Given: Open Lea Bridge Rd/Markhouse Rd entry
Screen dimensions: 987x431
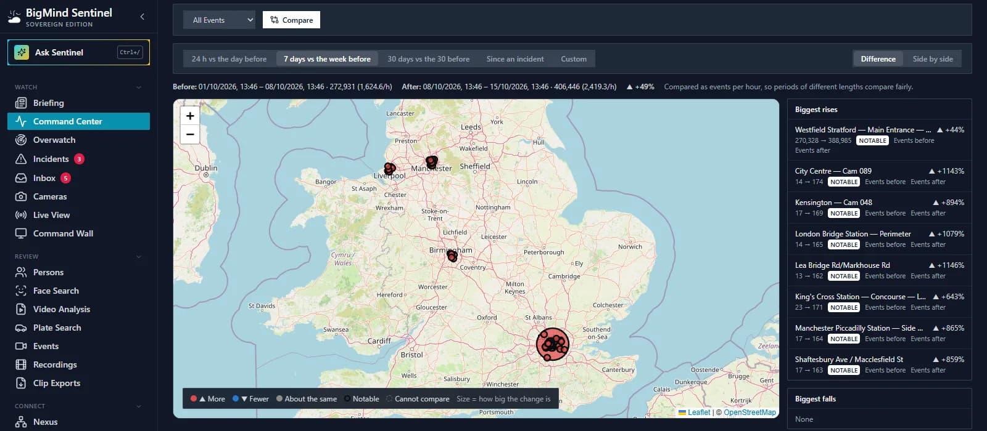Looking at the screenshot, I should 879,270.
